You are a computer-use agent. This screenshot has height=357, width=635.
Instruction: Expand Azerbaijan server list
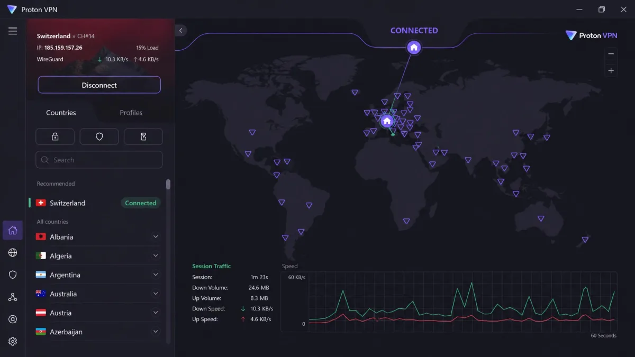click(156, 332)
